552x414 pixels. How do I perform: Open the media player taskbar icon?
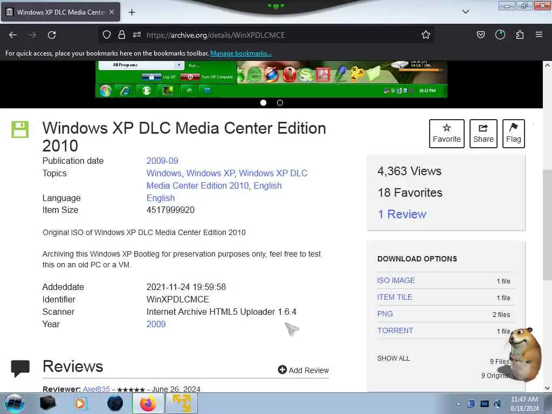[80, 403]
